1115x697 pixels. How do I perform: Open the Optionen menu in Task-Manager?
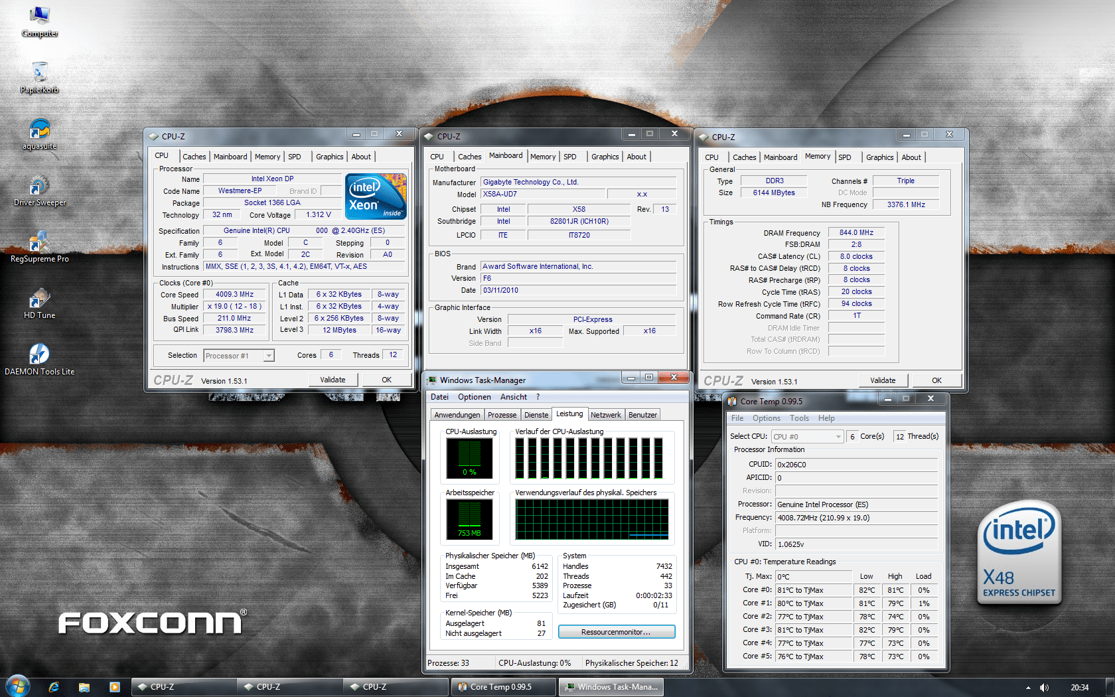(x=475, y=397)
